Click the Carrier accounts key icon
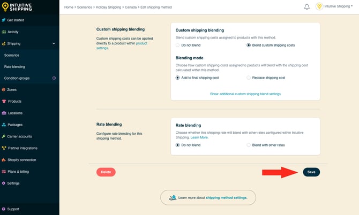This screenshot has width=359, height=215. tap(4, 136)
